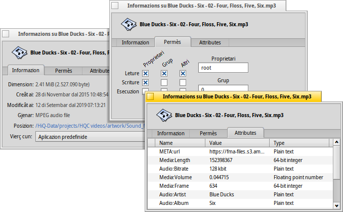This screenshot has width=343, height=212.
Task: Click scrollbar up arrow in attributes list
Action: [337, 143]
